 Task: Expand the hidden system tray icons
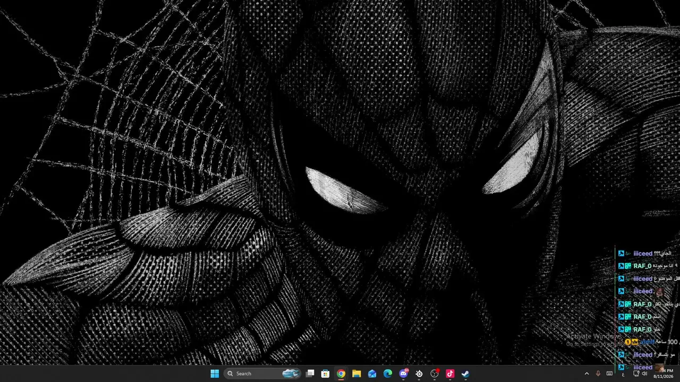pos(586,374)
